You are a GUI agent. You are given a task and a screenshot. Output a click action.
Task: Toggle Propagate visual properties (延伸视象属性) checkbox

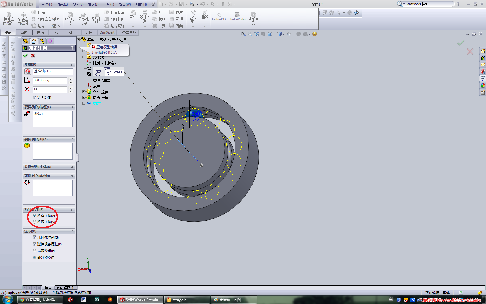click(34, 244)
